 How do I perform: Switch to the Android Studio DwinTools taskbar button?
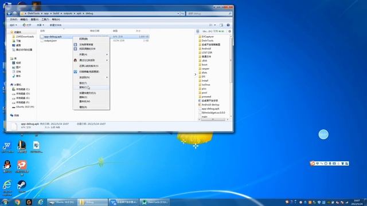pyautogui.click(x=154, y=202)
